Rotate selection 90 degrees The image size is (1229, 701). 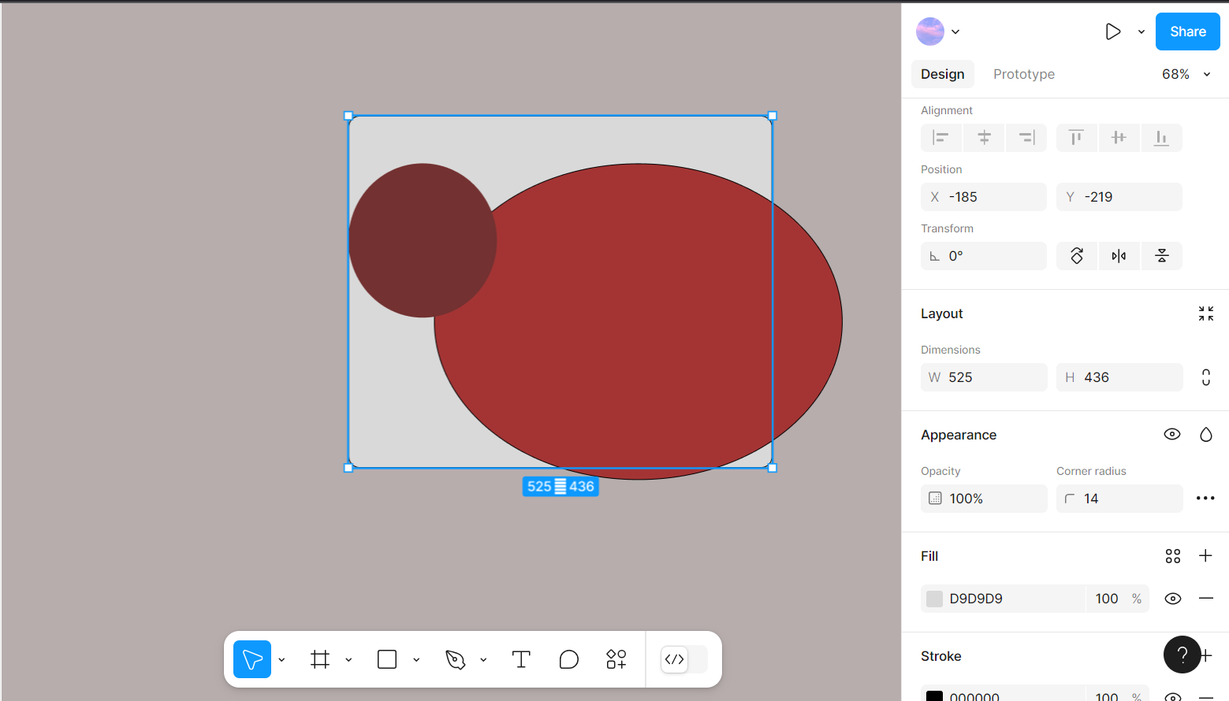pos(1077,256)
